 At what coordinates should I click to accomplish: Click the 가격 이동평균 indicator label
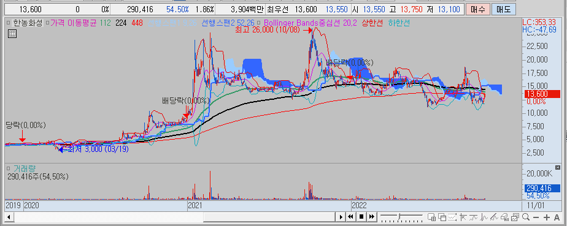coord(74,23)
